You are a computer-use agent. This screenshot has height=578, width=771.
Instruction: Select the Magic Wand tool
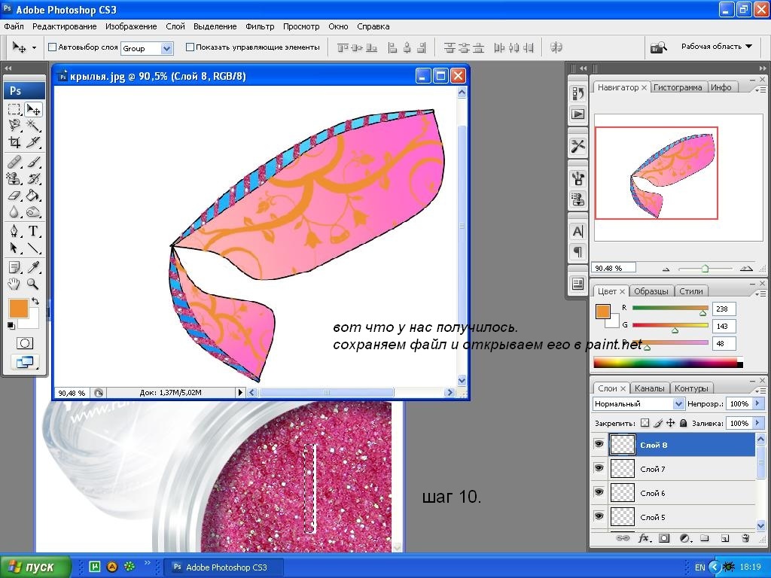(33, 125)
